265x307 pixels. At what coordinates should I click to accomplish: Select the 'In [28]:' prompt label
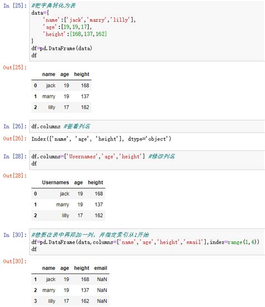[x=15, y=157]
